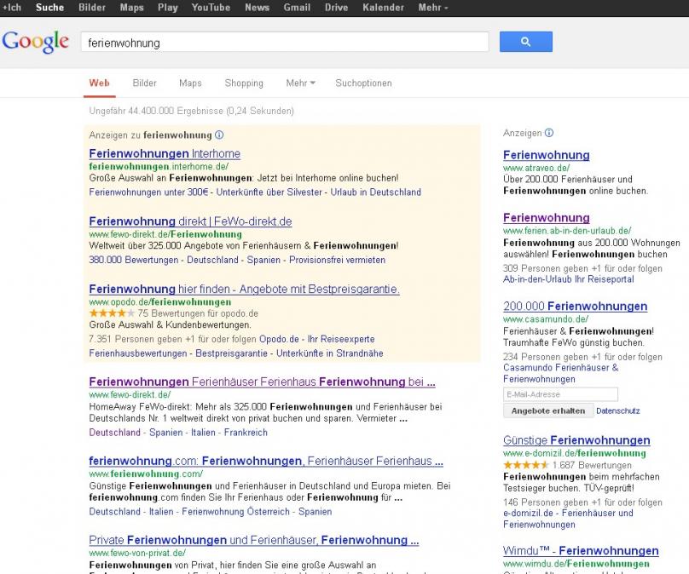Screen dimensions: 689x574
Task: Click the 'Angebote erhalten' button
Action: tap(548, 410)
